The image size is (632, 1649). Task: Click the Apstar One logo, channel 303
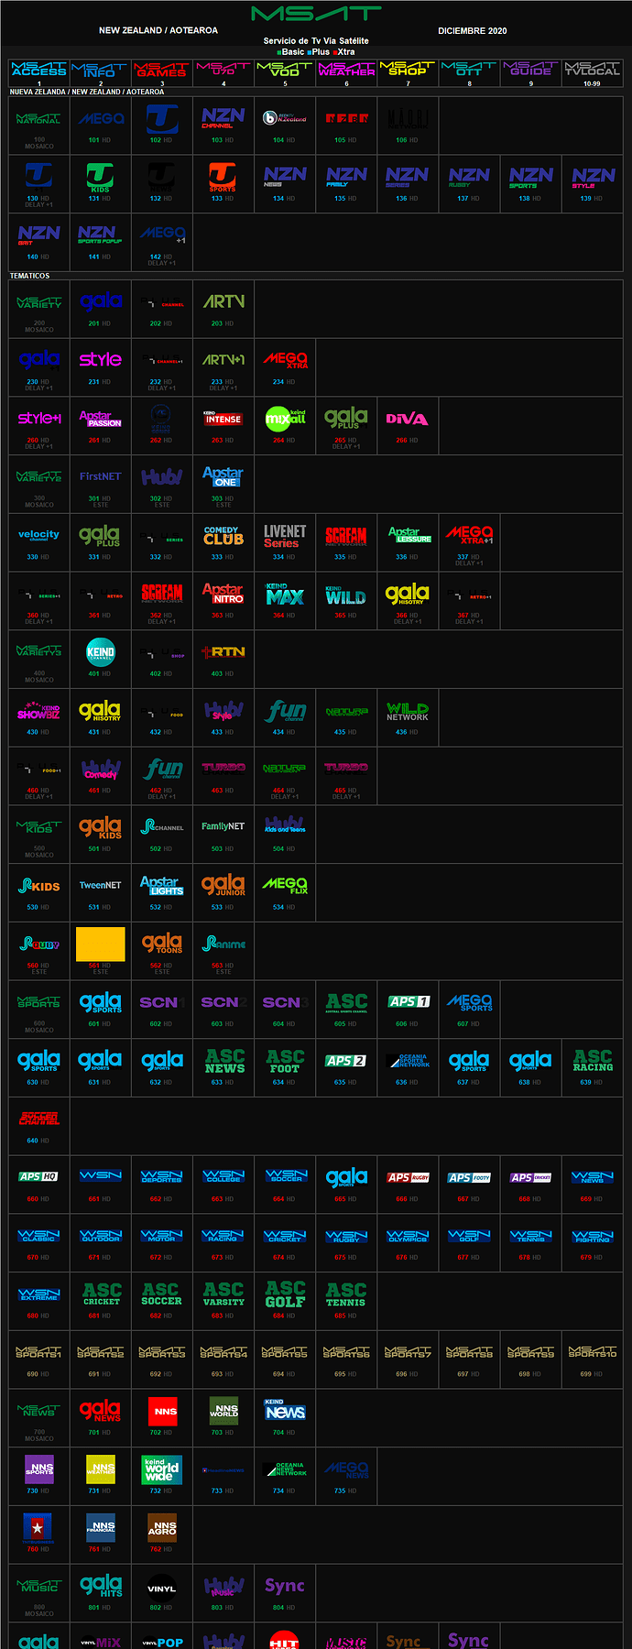pyautogui.click(x=223, y=476)
